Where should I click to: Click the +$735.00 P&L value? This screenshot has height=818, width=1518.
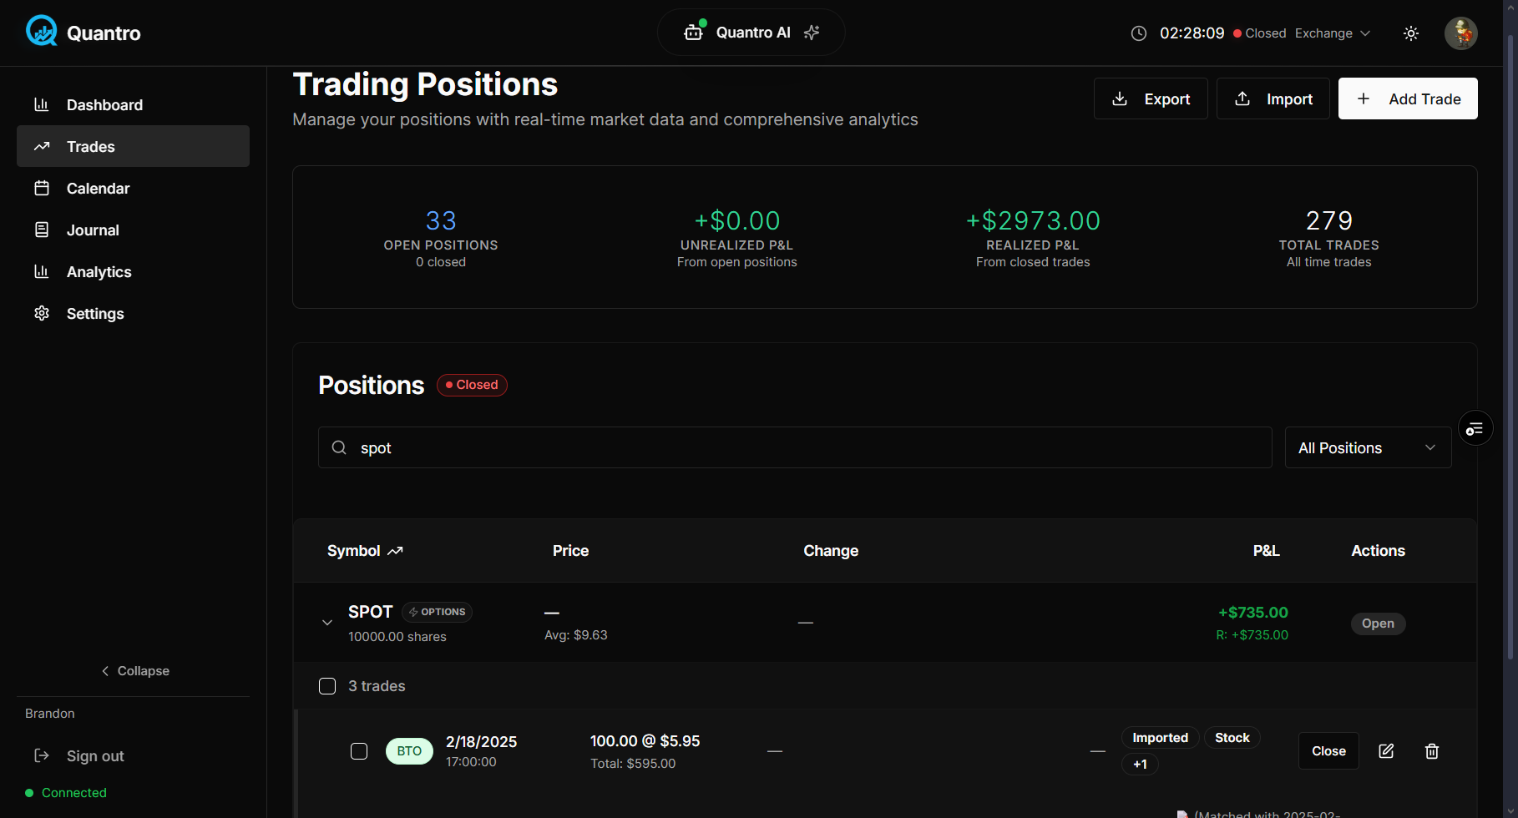(1252, 613)
